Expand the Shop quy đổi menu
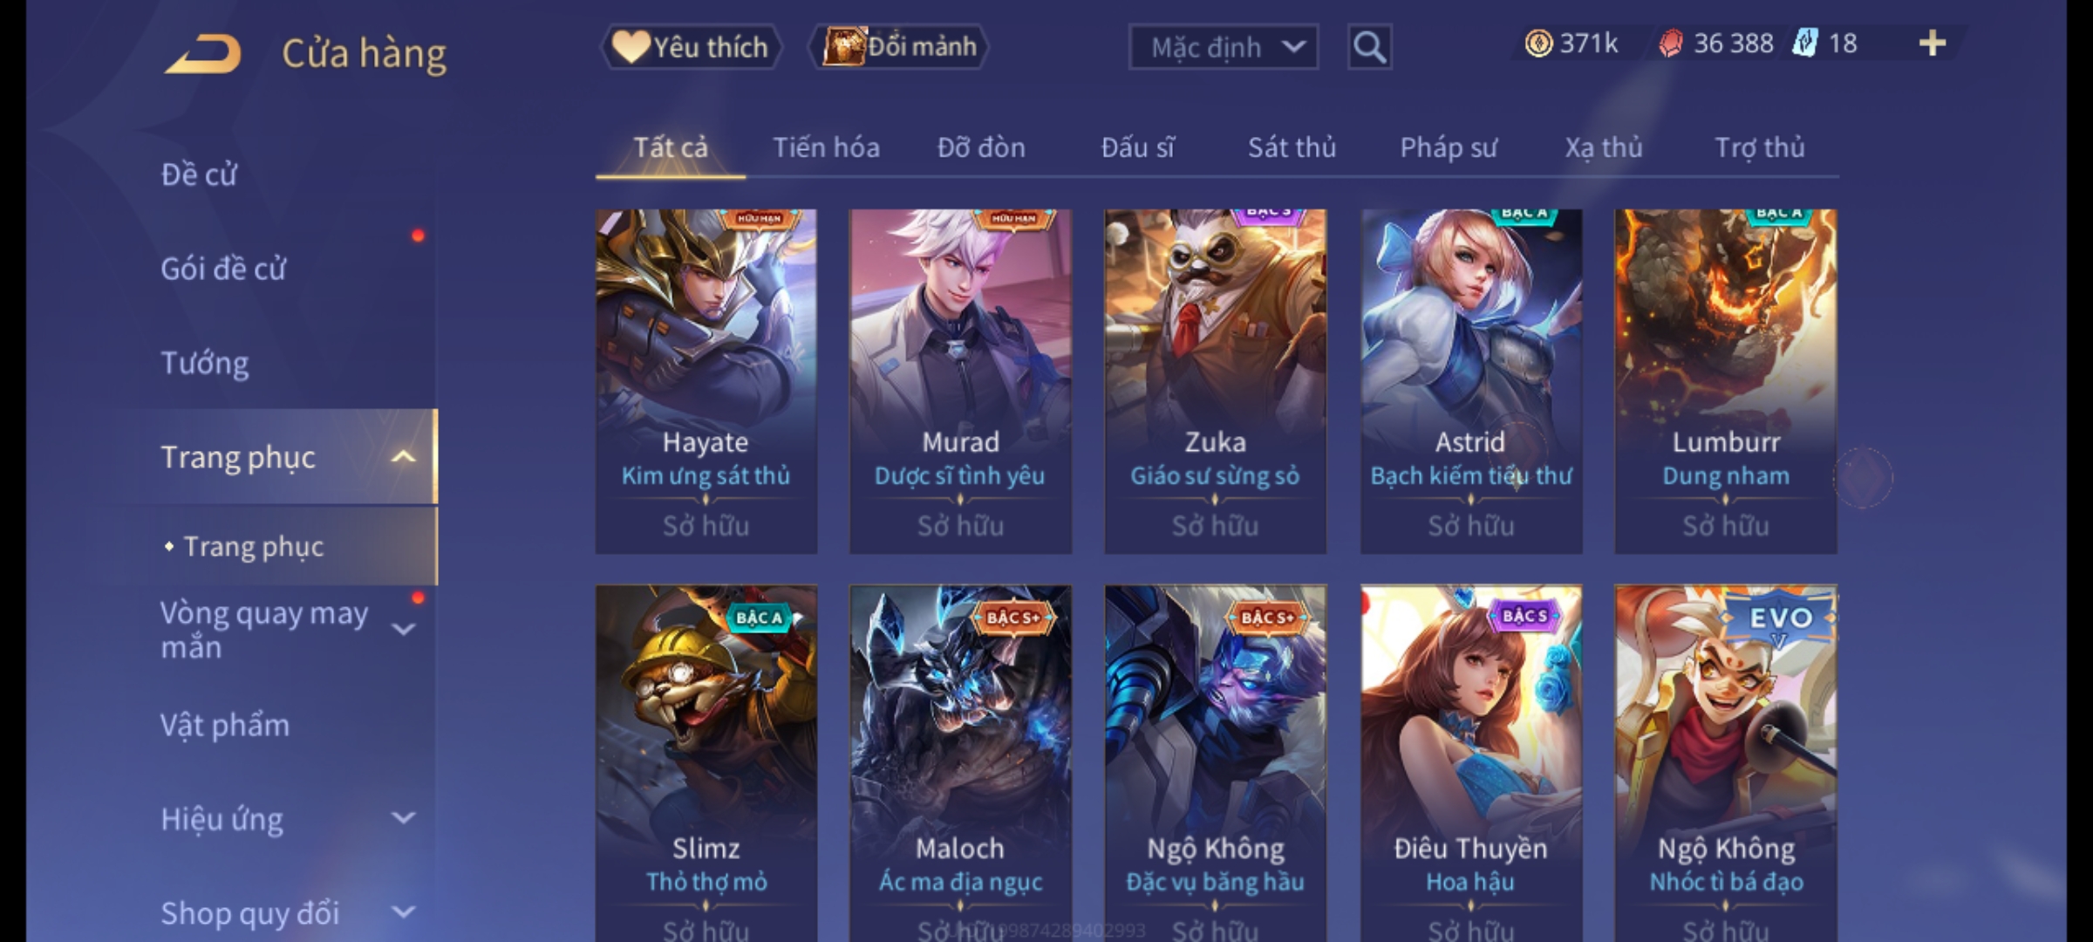2093x942 pixels. tap(403, 912)
